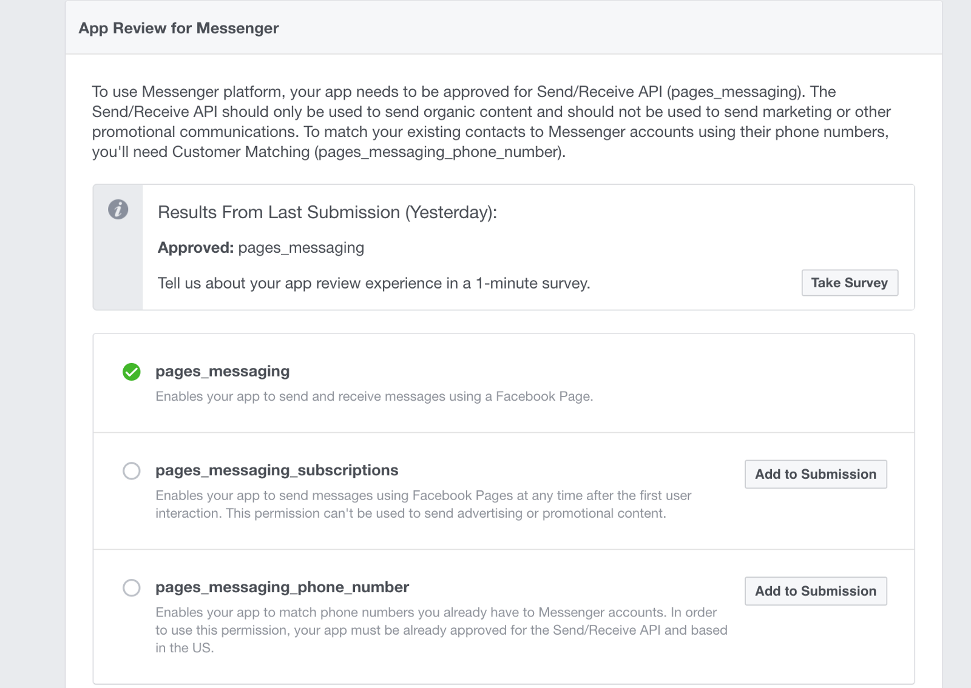This screenshot has width=971, height=688.
Task: Click the info icon in results box
Action: [118, 210]
